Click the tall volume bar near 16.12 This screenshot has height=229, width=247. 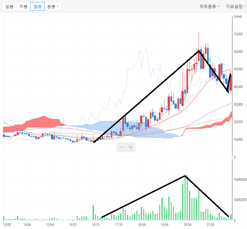point(93,213)
